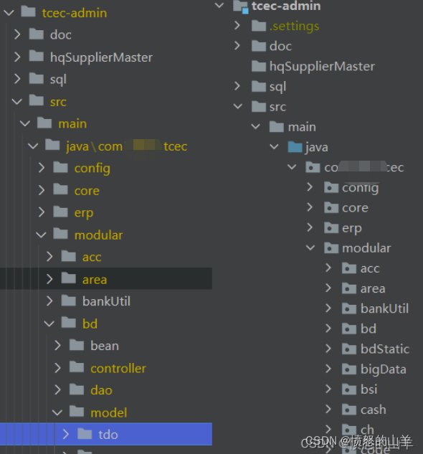Expand the highlighted area folder chevron
The height and width of the screenshot is (454, 423).
[x=49, y=279]
